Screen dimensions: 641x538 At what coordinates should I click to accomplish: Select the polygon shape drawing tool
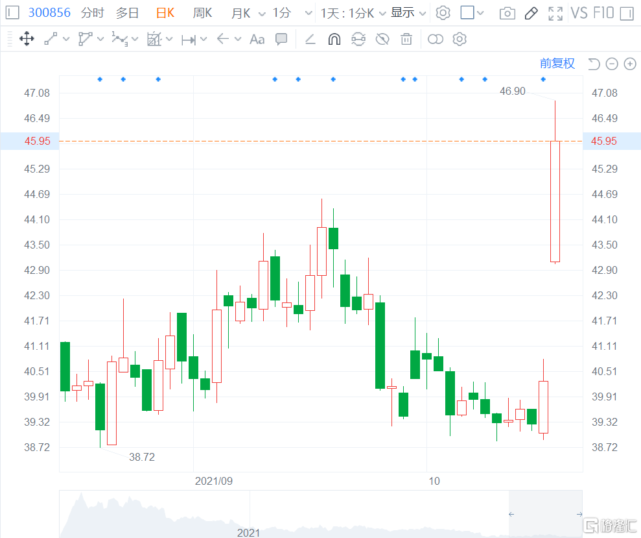point(85,40)
